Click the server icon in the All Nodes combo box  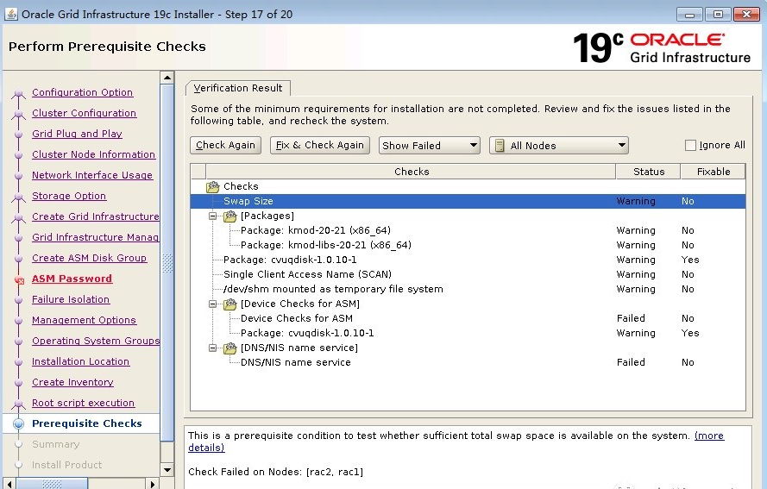click(499, 146)
